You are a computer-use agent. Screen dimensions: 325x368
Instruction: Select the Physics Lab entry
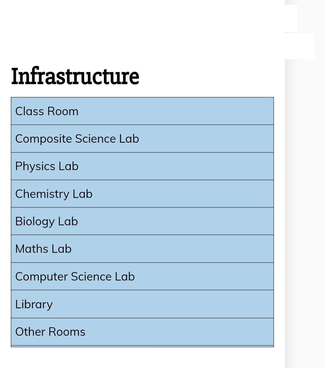click(142, 166)
